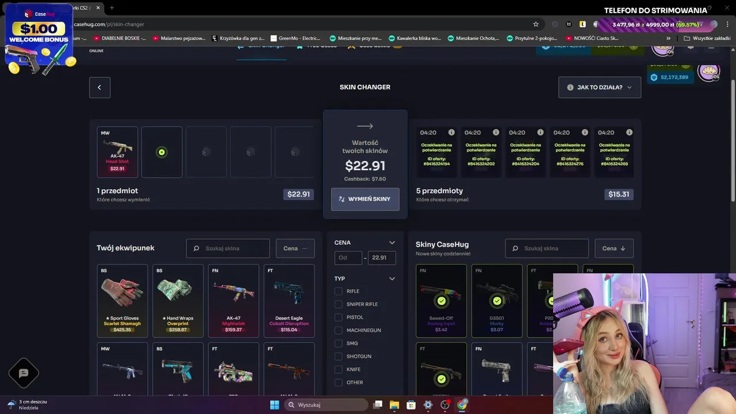Viewport: 736px width, 414px height.
Task: Open info for offer #8416324269
Action: (629, 132)
